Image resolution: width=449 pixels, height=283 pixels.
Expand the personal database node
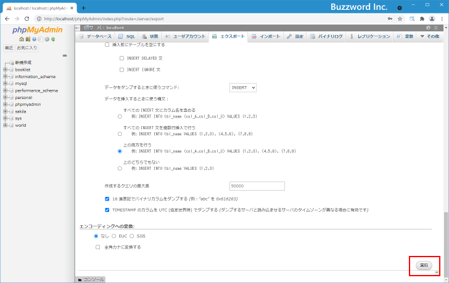[5, 97]
